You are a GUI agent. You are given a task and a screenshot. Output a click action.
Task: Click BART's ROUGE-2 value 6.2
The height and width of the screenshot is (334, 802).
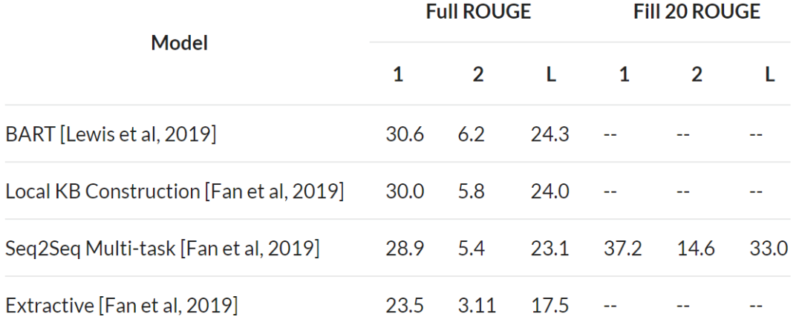pyautogui.click(x=471, y=134)
